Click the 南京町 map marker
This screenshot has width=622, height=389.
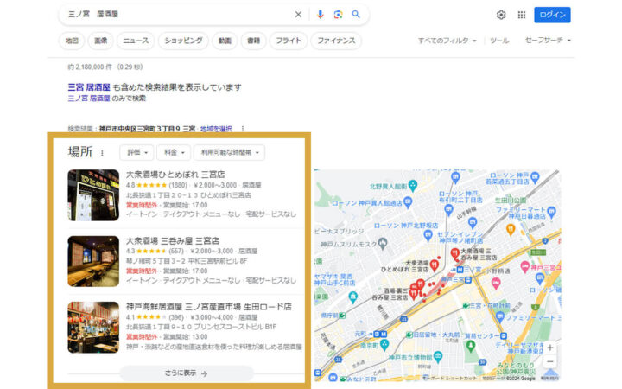pyautogui.click(x=384, y=345)
